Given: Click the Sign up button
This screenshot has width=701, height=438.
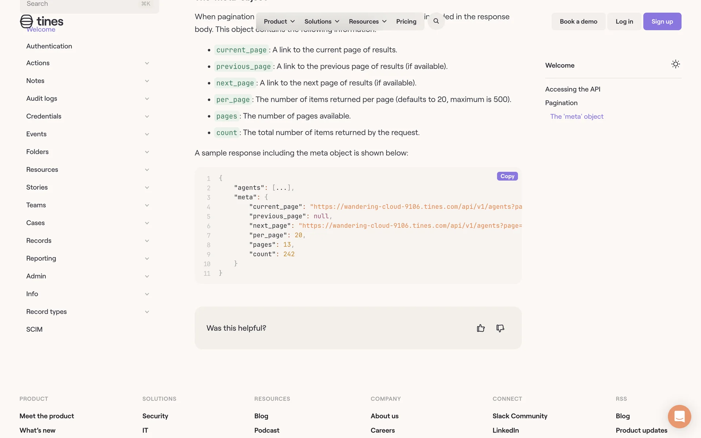Looking at the screenshot, I should pos(662,22).
